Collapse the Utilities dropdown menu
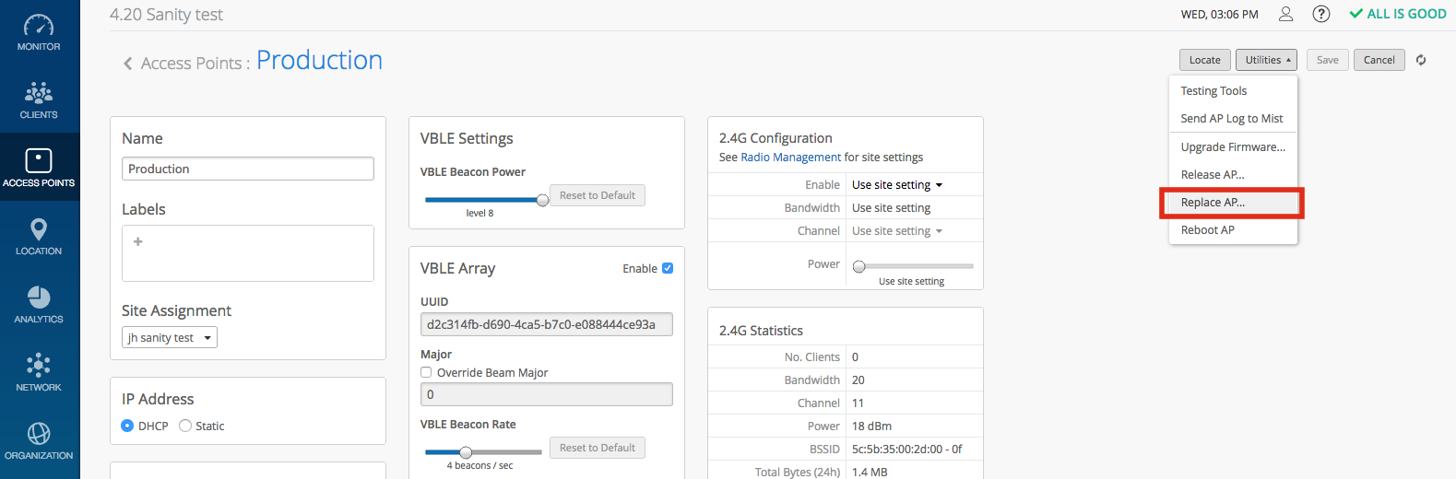 [1266, 60]
